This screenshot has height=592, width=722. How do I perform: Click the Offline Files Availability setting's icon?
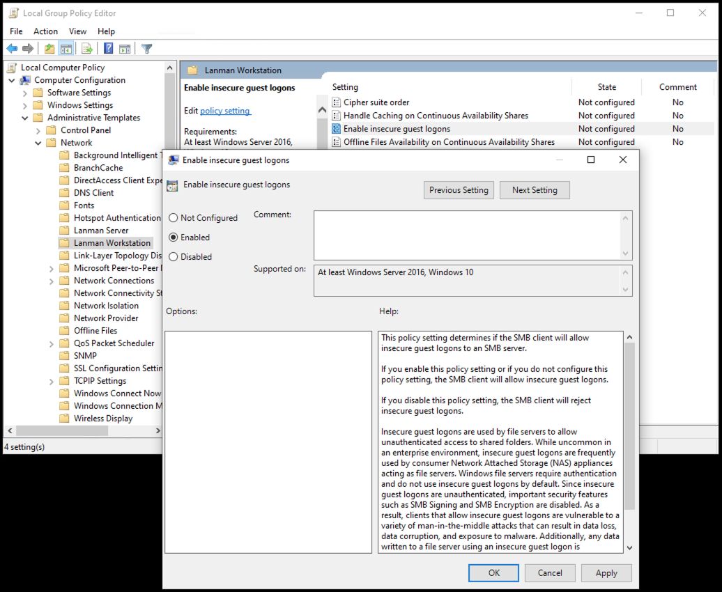[x=336, y=142]
